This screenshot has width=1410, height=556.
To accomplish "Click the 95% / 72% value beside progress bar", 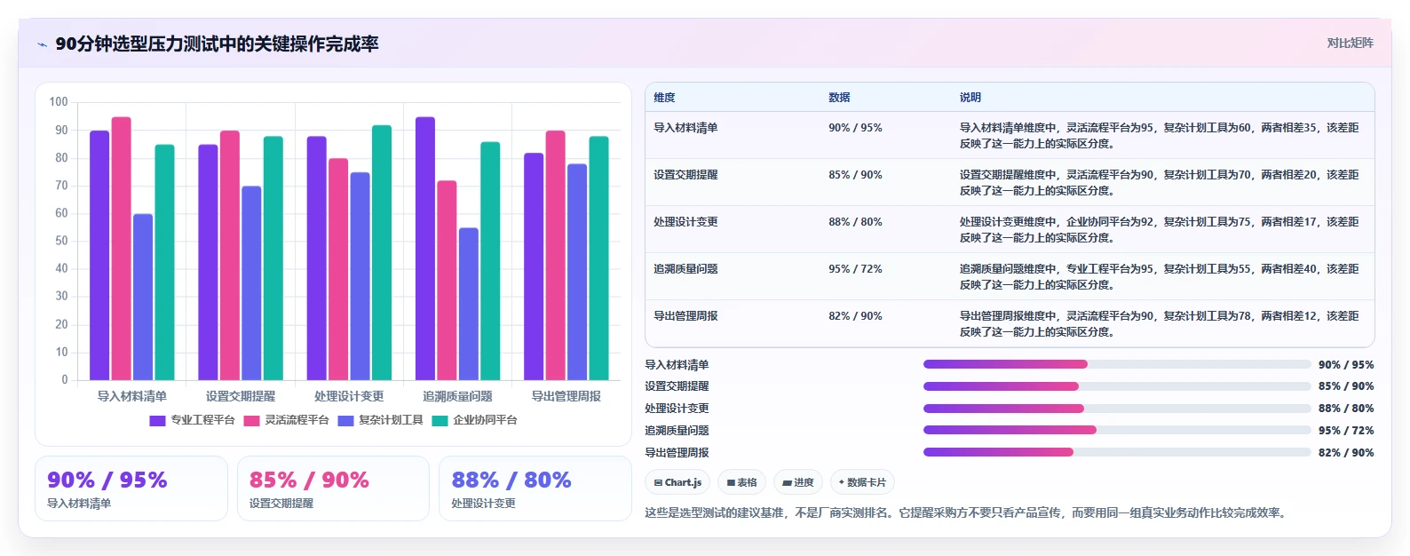I will [x=1346, y=431].
